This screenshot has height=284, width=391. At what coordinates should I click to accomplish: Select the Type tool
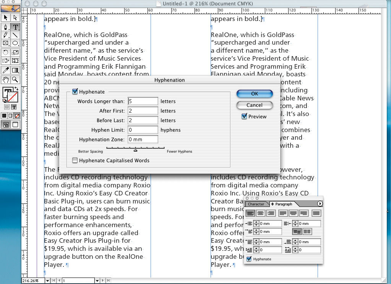tap(15, 27)
